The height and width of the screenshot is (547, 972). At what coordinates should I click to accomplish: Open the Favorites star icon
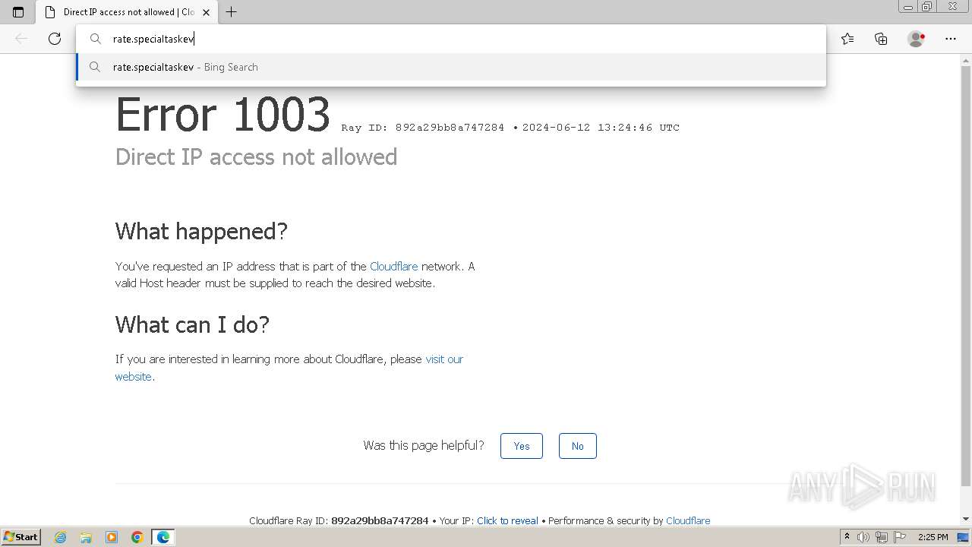(847, 39)
